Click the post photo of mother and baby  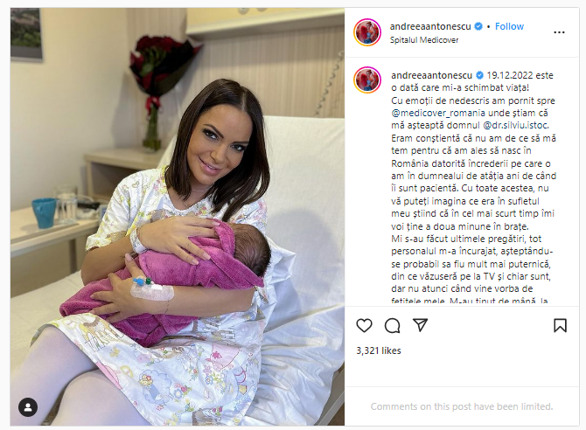tap(178, 217)
